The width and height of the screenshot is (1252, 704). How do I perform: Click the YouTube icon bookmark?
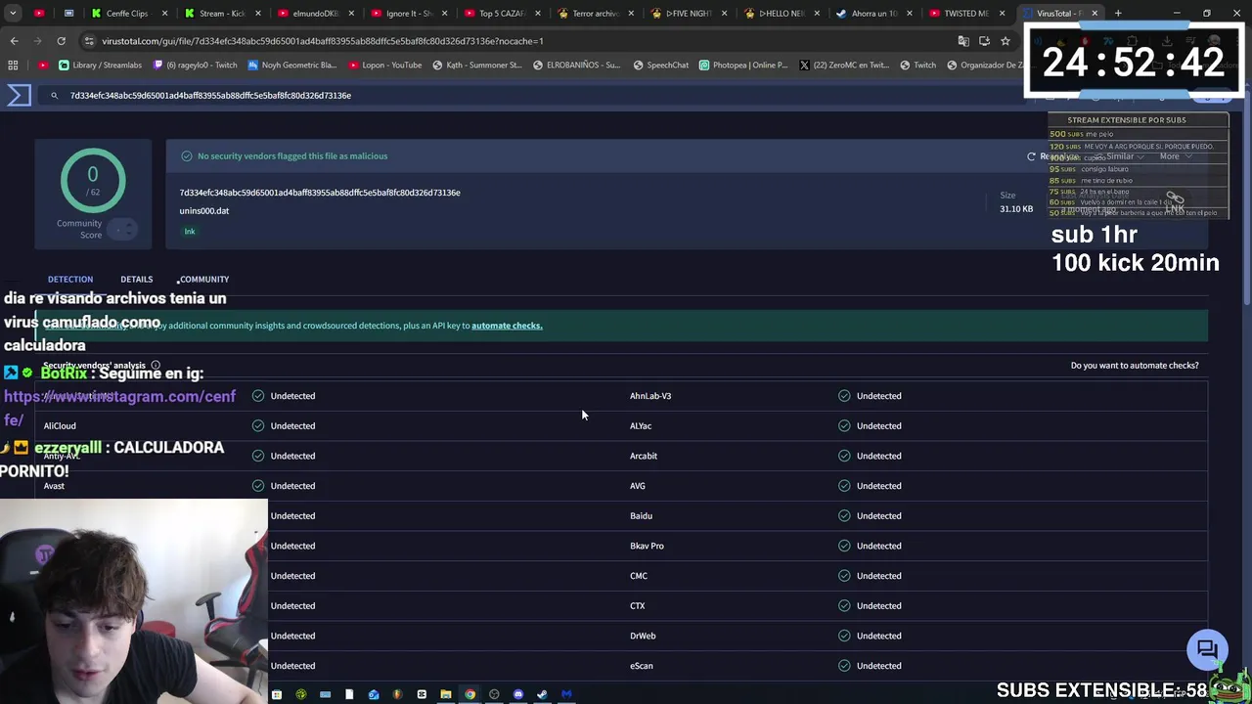click(x=43, y=65)
